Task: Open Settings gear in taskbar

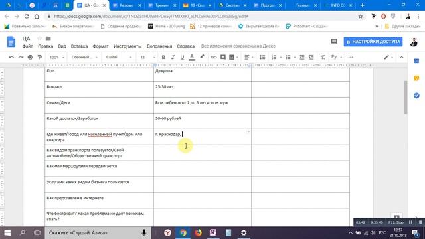Action: click(x=244, y=233)
